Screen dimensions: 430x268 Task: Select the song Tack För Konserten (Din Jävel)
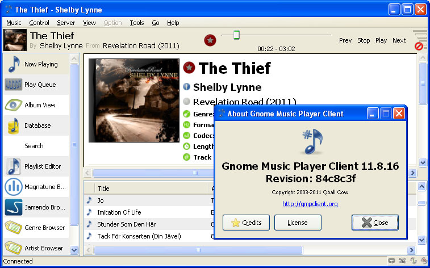(x=139, y=236)
